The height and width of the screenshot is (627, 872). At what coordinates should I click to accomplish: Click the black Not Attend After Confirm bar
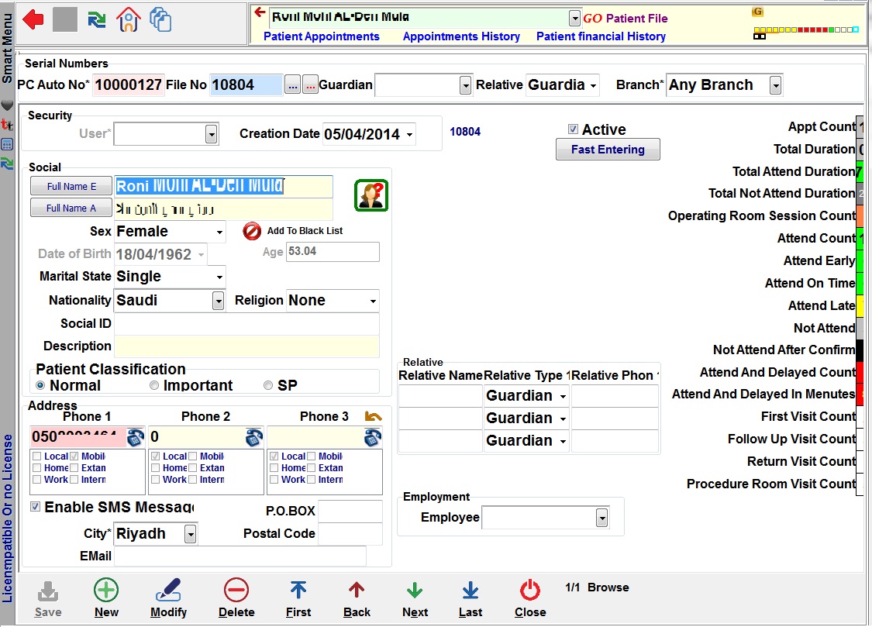tap(860, 350)
